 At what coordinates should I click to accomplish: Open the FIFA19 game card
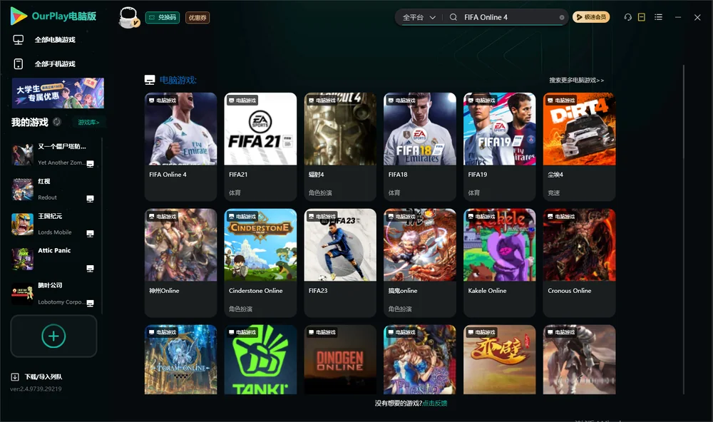coord(499,146)
